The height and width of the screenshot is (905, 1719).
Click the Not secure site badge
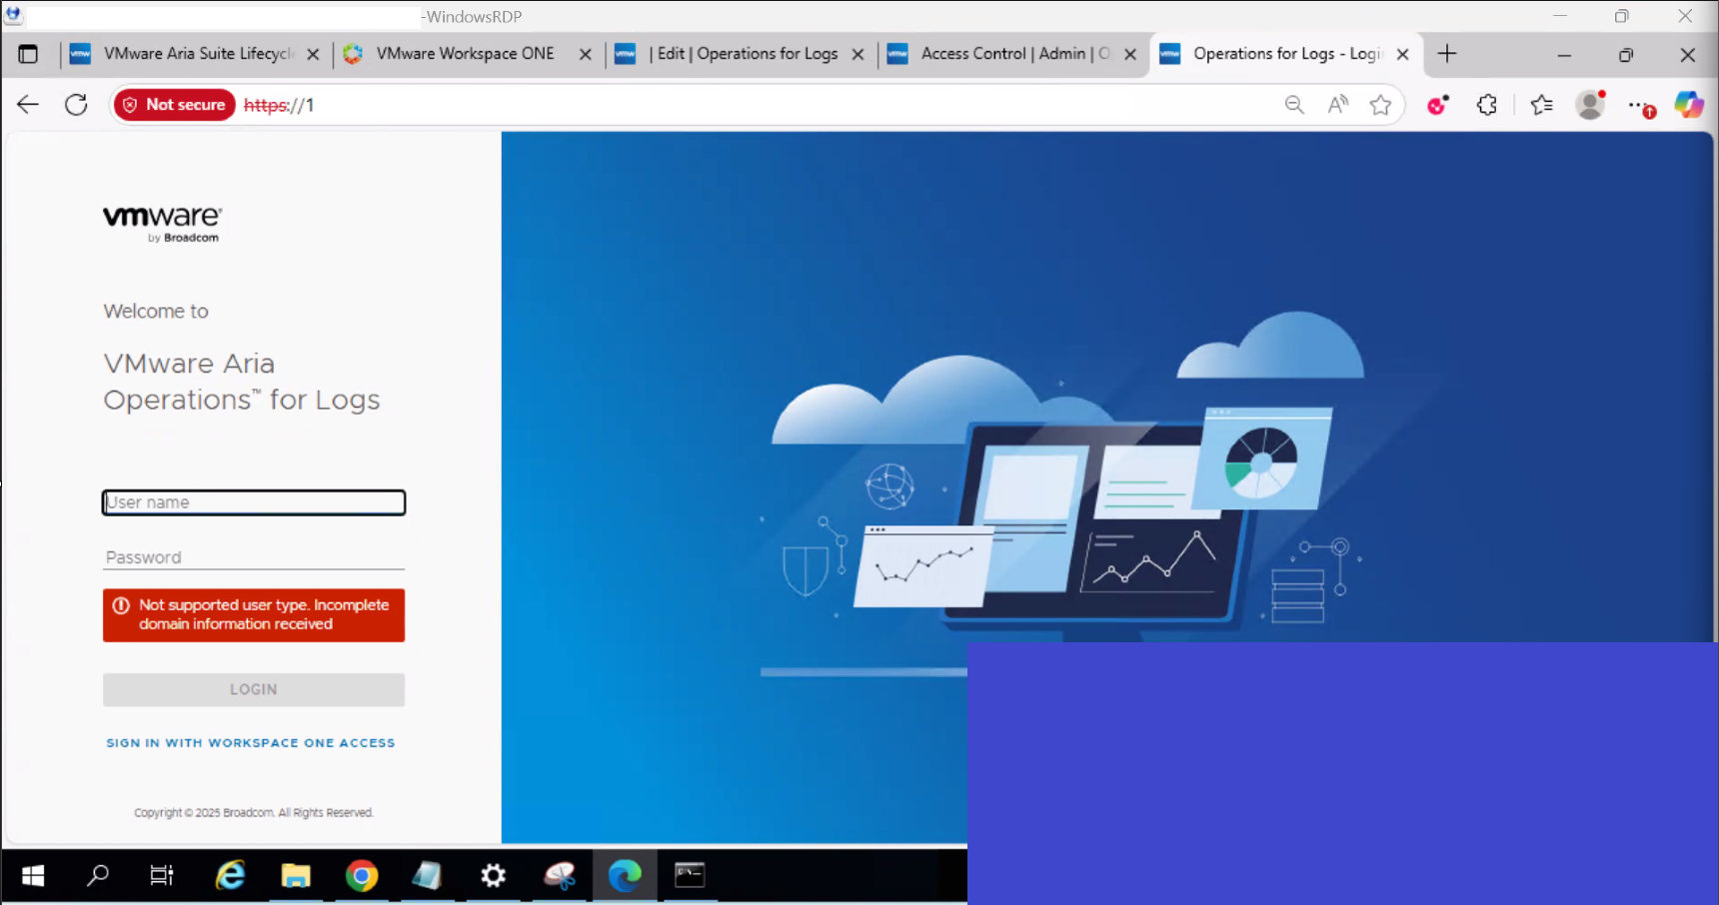(x=175, y=105)
